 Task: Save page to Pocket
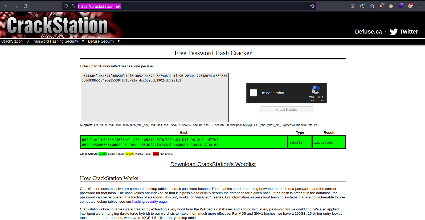353,6
